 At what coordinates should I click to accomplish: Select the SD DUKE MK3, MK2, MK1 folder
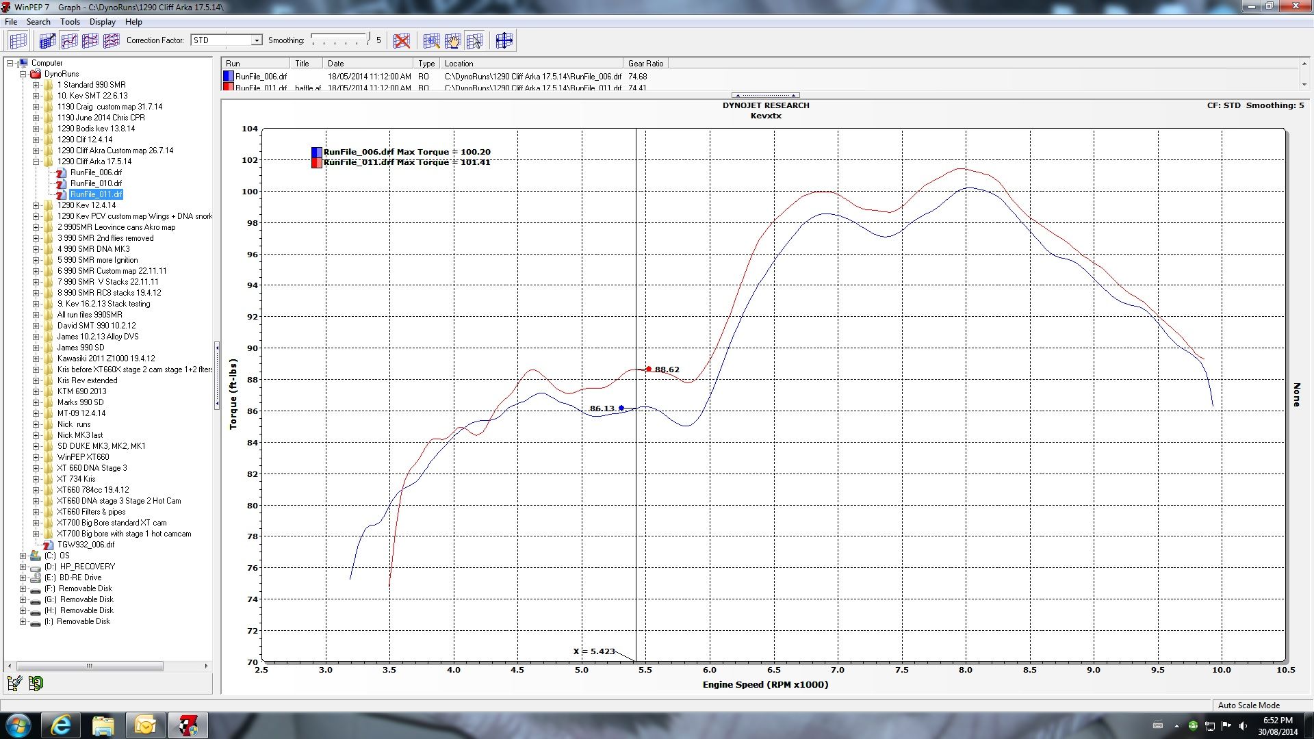(101, 446)
